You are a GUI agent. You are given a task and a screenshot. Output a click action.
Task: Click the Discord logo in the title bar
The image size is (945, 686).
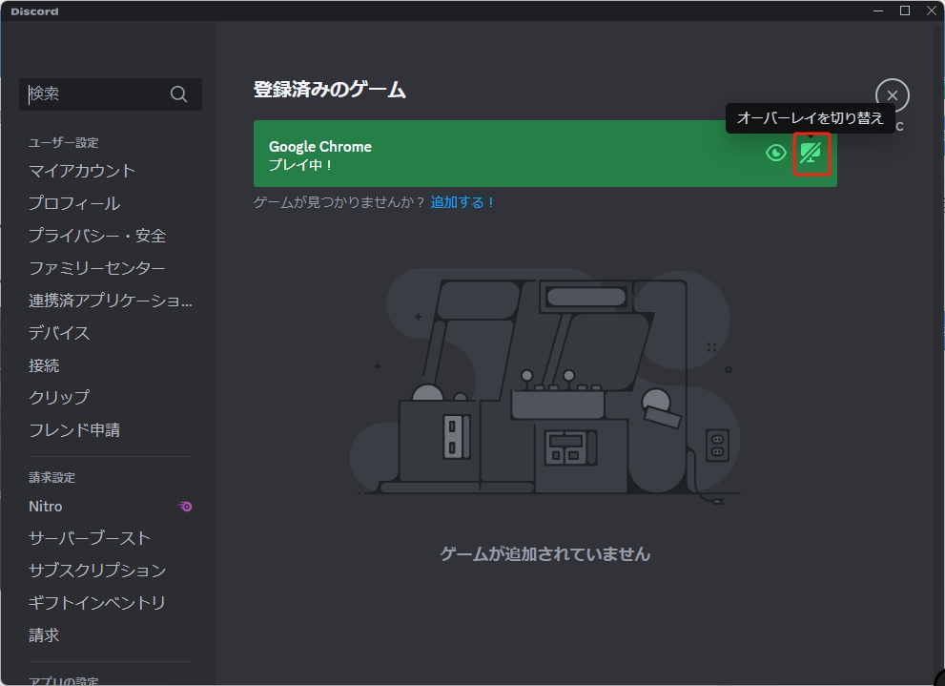coord(32,10)
